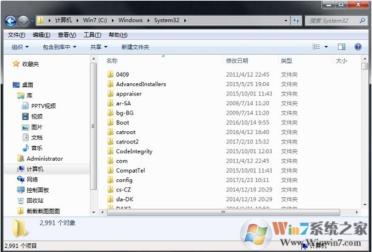Click the 控制面板 control panel icon
This screenshot has height=252, width=372.
[21, 190]
